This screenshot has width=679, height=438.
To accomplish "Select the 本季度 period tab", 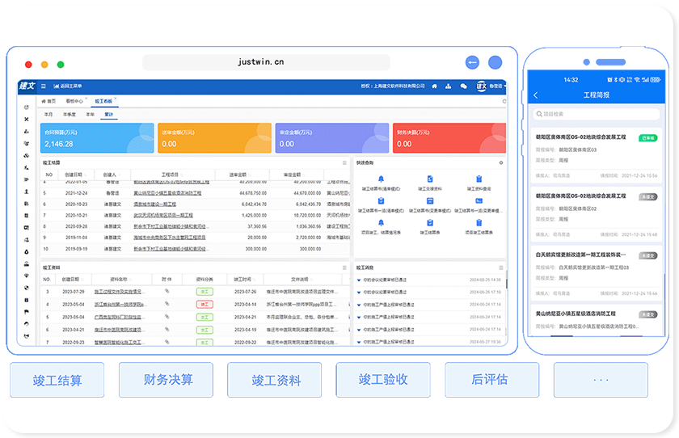I will click(68, 114).
